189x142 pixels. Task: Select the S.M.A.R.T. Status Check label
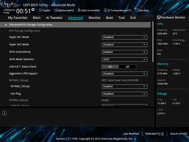[23, 67]
